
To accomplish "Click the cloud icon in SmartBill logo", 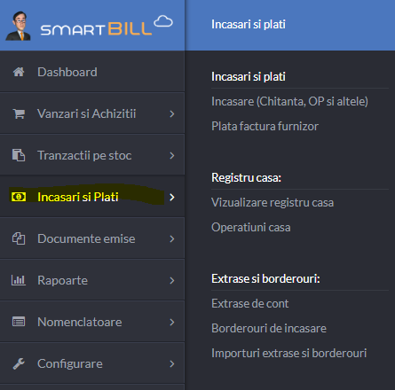I will 163,21.
